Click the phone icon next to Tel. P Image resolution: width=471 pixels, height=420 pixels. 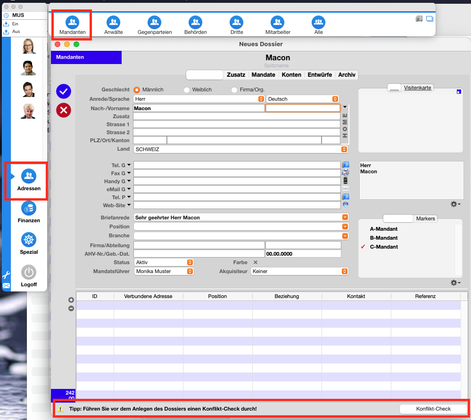pos(346,197)
